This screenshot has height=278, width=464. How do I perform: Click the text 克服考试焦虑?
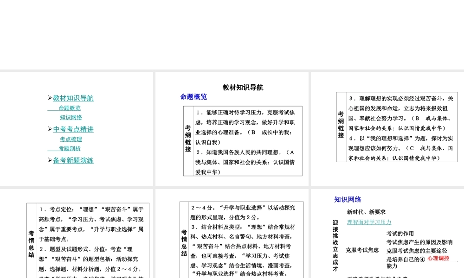362,250
